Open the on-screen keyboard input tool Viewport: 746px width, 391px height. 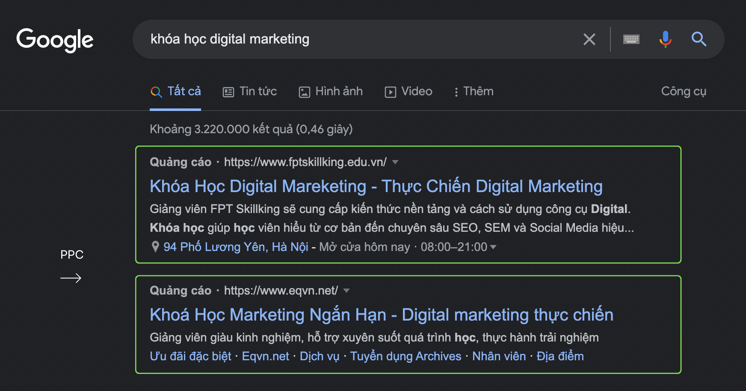point(631,39)
